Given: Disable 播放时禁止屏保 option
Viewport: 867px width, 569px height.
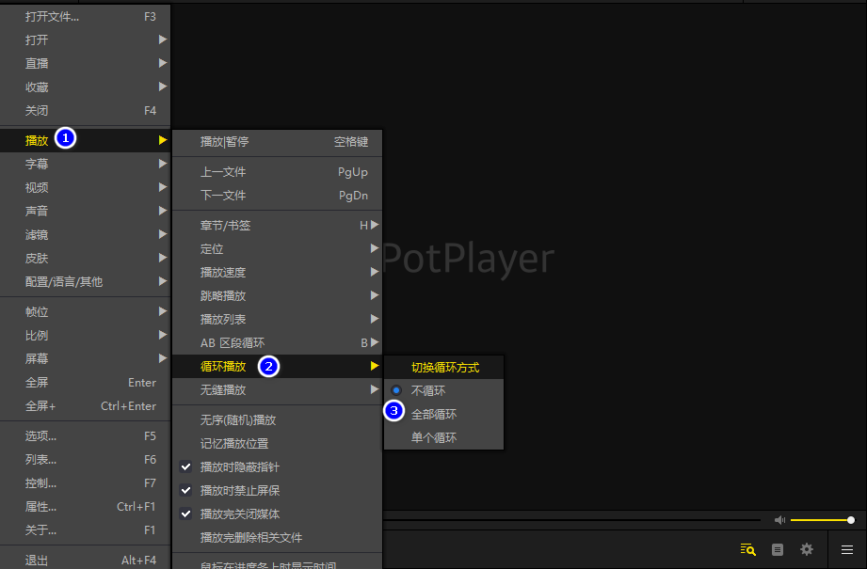Looking at the screenshot, I should click(239, 490).
